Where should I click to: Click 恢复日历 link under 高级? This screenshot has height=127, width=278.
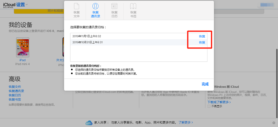[x=15, y=95]
